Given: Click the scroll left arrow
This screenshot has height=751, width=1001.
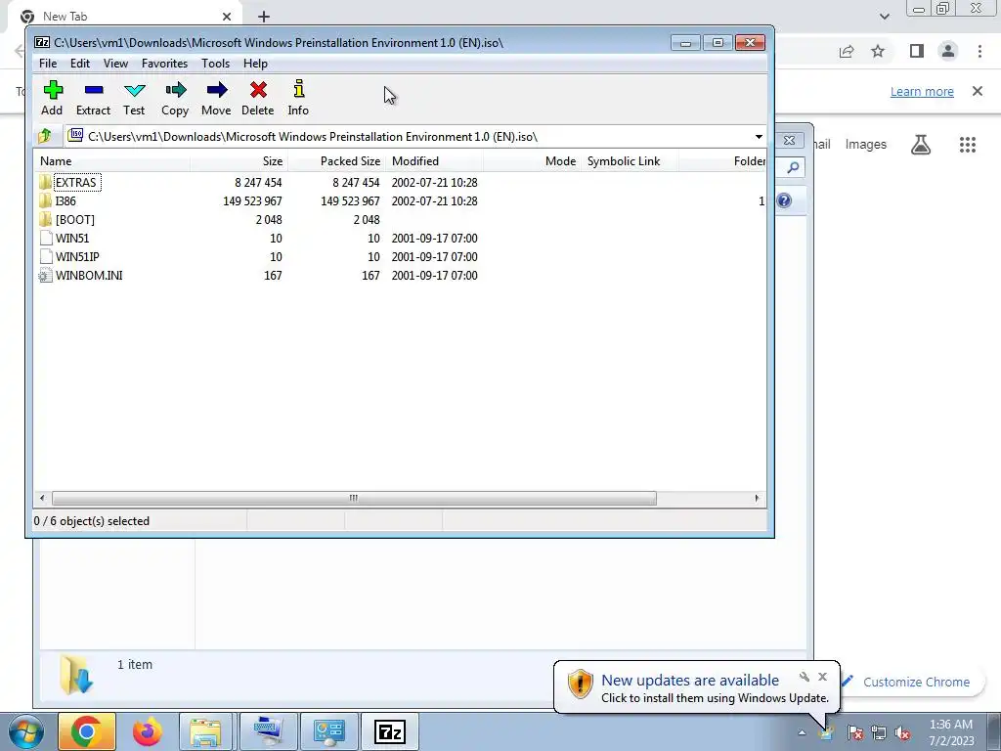Looking at the screenshot, I should click(x=42, y=498).
